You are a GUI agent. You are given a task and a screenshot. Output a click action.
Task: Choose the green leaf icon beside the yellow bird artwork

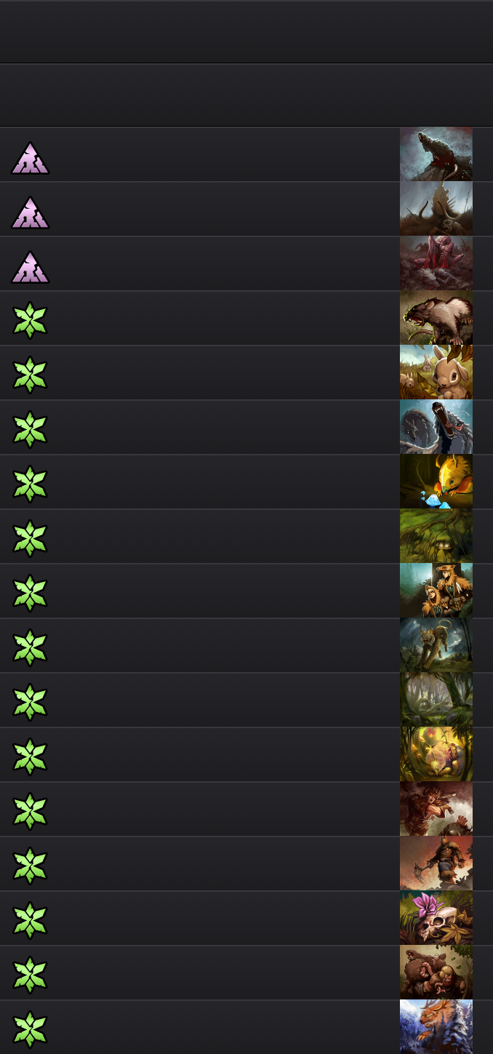(30, 484)
